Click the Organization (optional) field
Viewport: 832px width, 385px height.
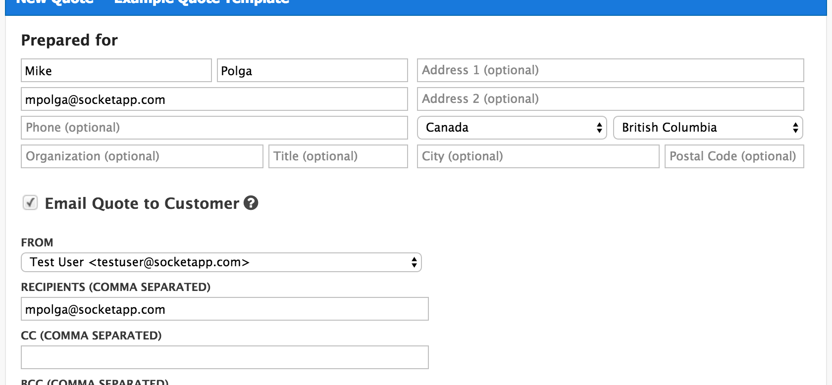pyautogui.click(x=142, y=156)
